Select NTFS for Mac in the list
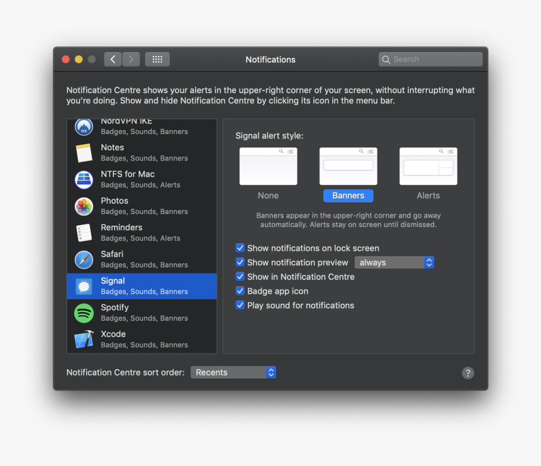The image size is (541, 466). coord(142,179)
